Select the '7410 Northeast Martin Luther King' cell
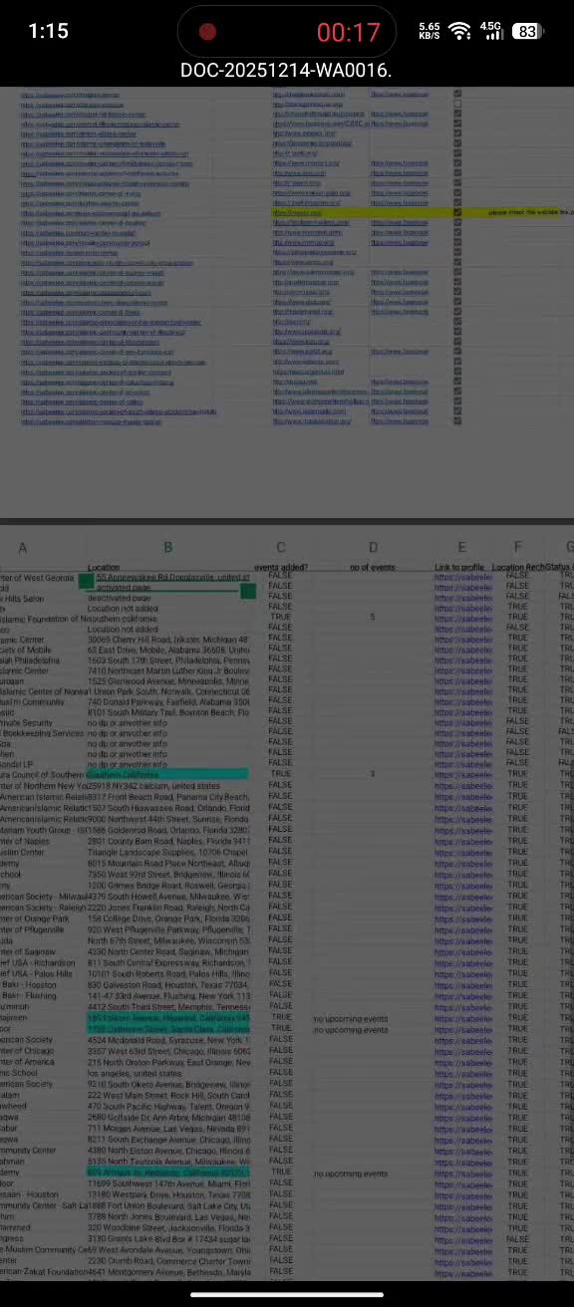 167,669
